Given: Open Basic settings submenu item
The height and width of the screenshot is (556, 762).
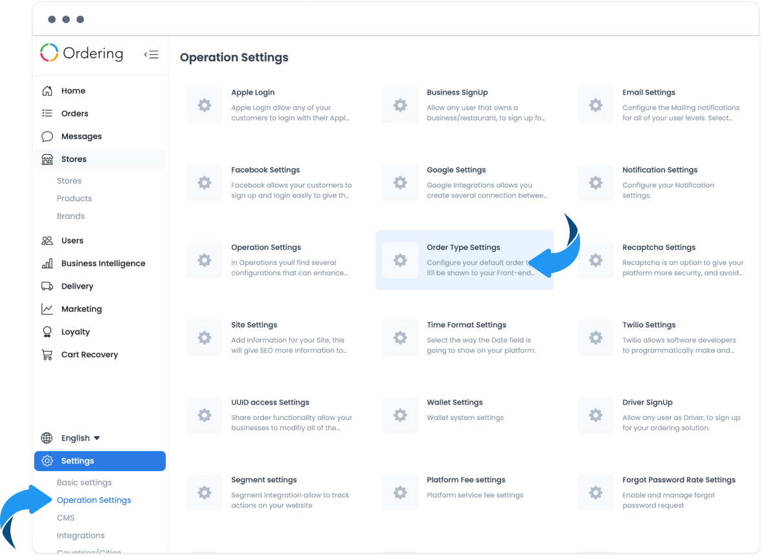Looking at the screenshot, I should [84, 483].
